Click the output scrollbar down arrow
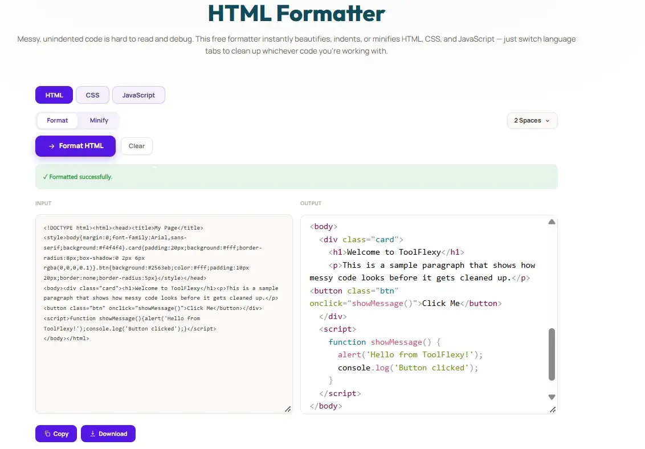The image size is (645, 449). pos(552,397)
